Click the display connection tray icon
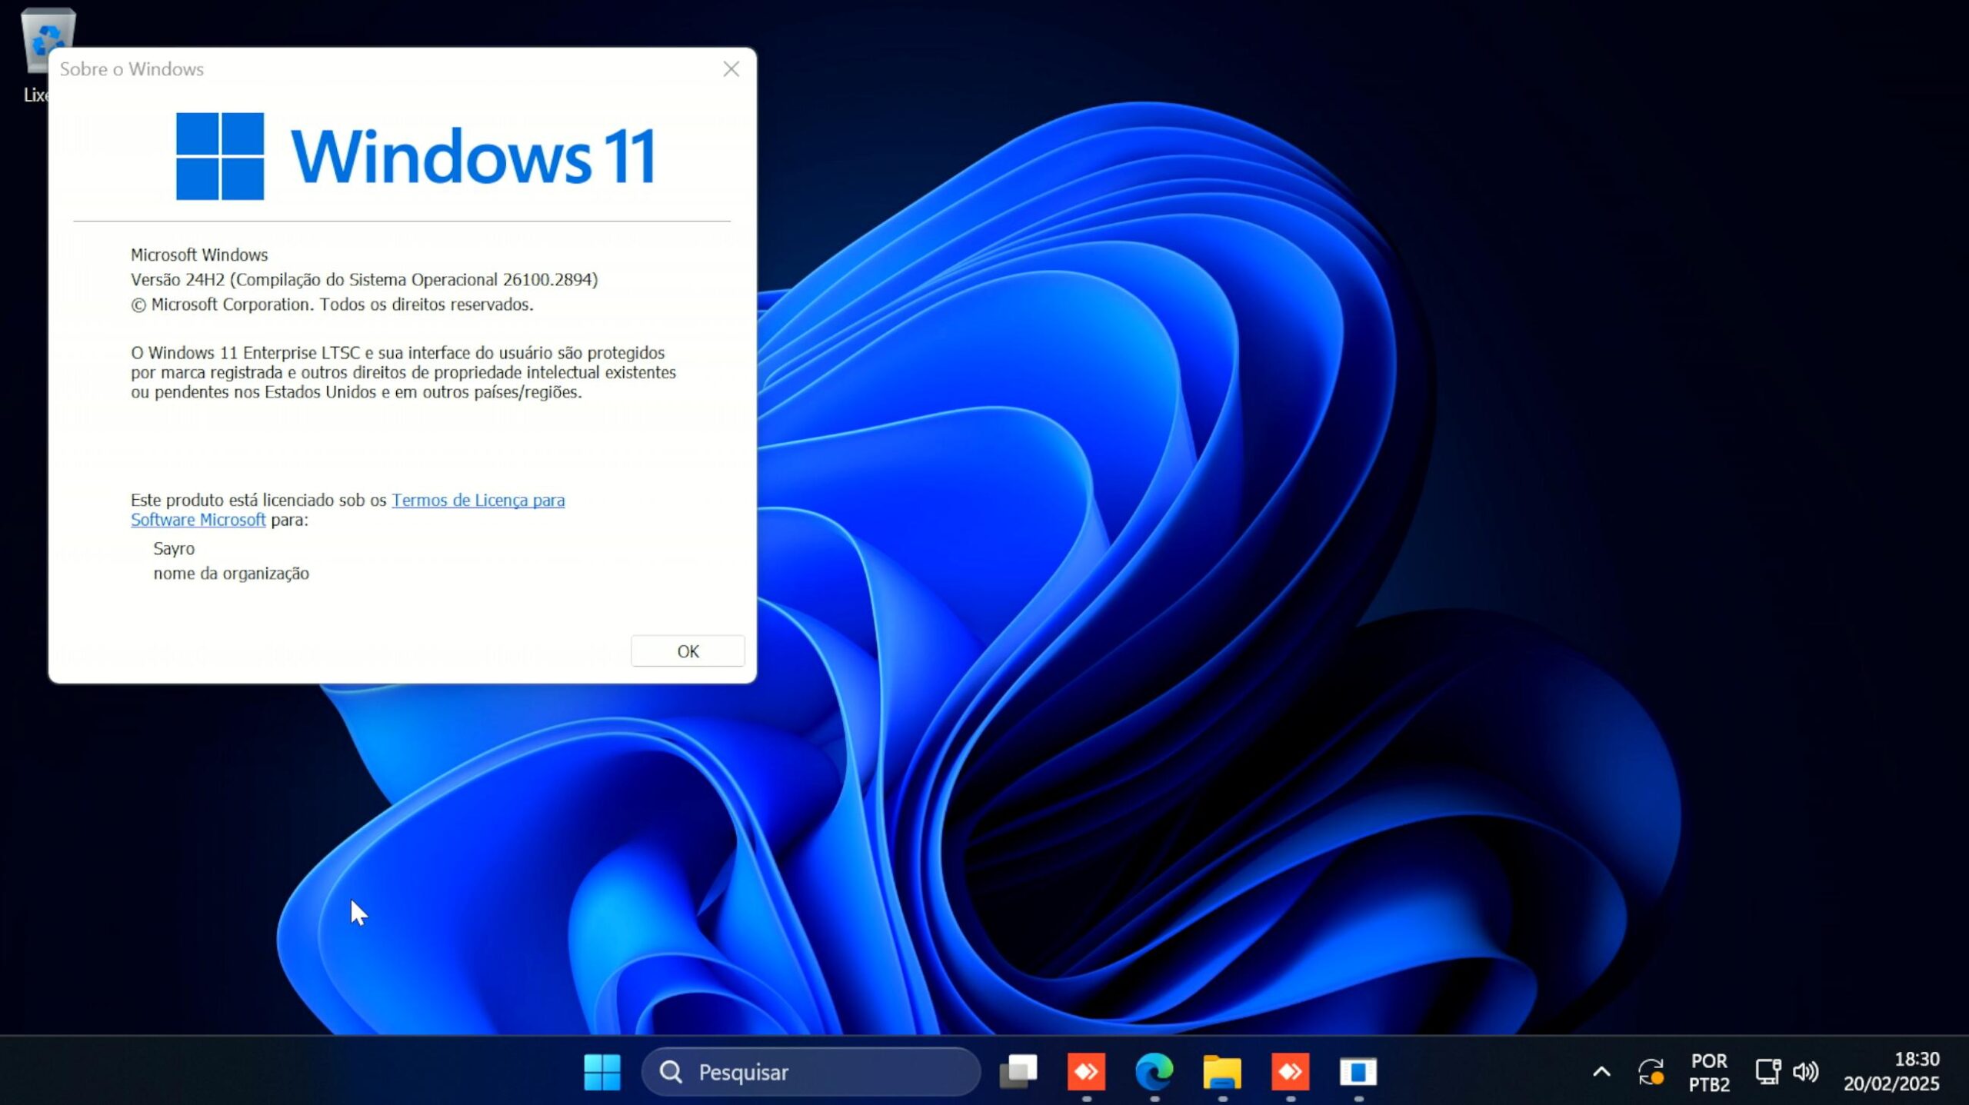This screenshot has width=1969, height=1105. click(1768, 1071)
